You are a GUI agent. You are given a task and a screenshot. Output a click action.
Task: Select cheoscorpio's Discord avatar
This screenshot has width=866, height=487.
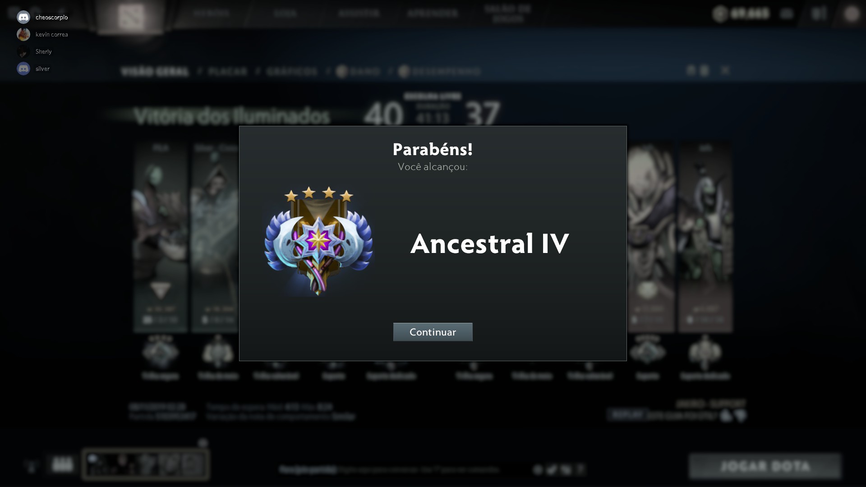pyautogui.click(x=23, y=17)
